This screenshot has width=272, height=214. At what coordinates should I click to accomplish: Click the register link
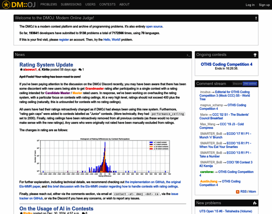(64, 40)
